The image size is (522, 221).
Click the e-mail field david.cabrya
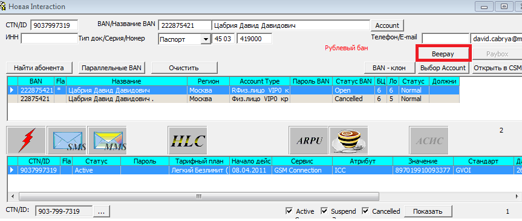click(x=496, y=38)
